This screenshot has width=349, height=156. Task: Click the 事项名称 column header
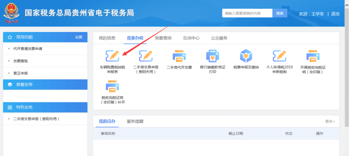pos(108,134)
